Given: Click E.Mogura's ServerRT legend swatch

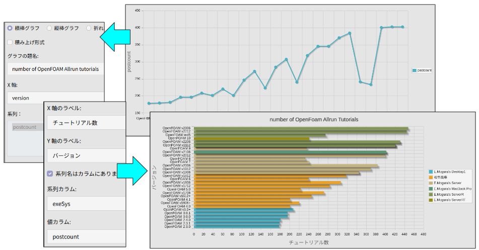Looking at the screenshot, I should click(x=430, y=200).
